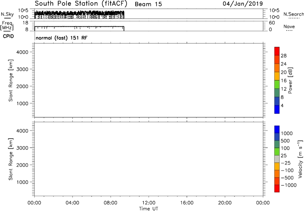
Task: Pick the orange 20–24 dB Power segment
Action: click(x=277, y=68)
